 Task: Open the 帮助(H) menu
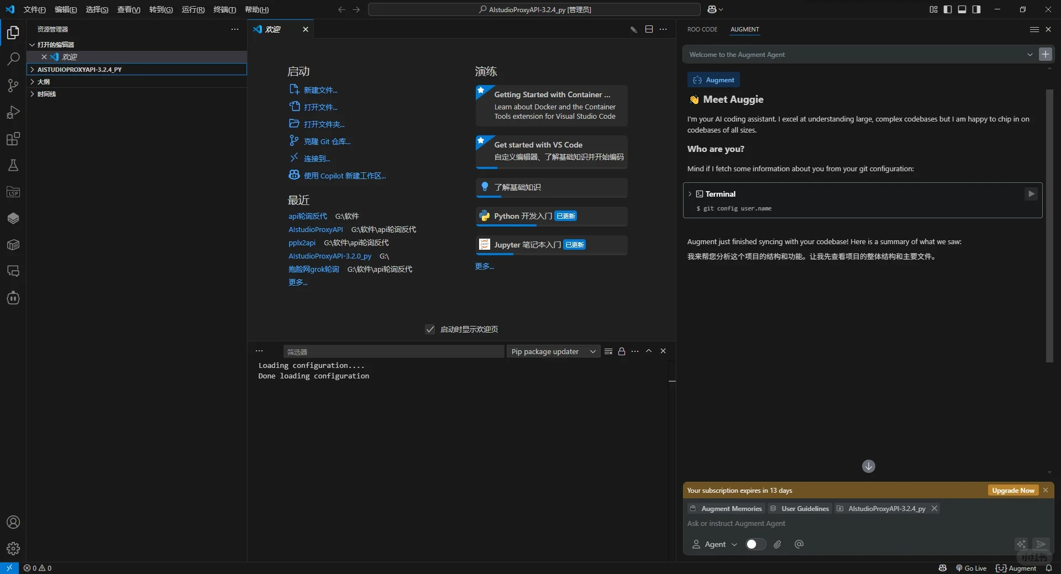pyautogui.click(x=257, y=9)
